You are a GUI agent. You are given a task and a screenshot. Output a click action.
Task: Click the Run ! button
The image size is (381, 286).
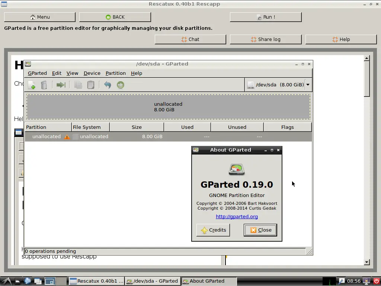[266, 17]
